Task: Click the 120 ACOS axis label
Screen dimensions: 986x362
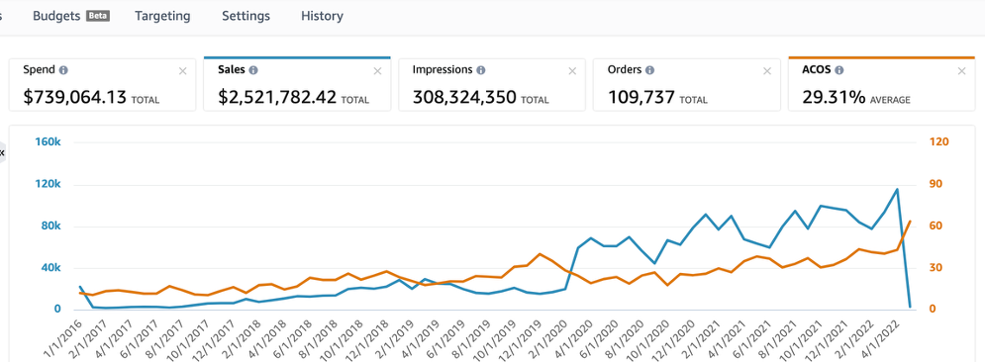Action: click(x=938, y=142)
